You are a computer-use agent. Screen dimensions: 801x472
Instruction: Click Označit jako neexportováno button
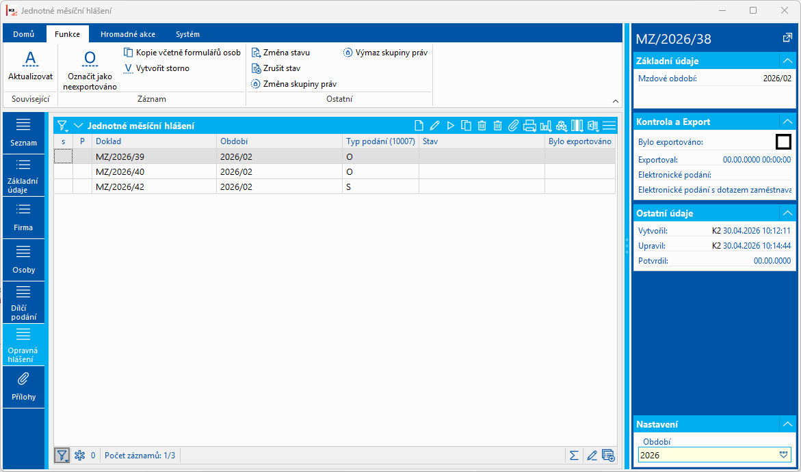90,71
